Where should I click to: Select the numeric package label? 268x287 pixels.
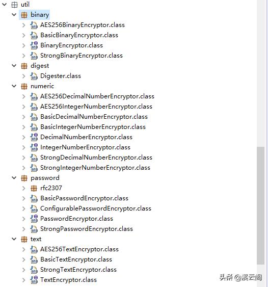click(42, 86)
